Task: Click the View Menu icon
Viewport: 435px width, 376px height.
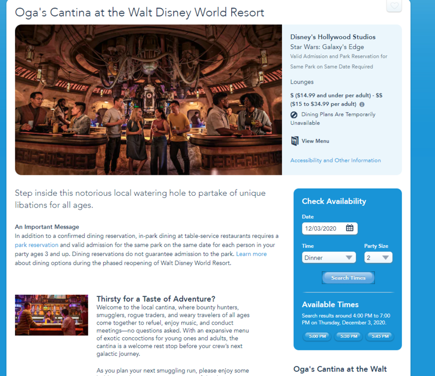Action: [x=295, y=141]
